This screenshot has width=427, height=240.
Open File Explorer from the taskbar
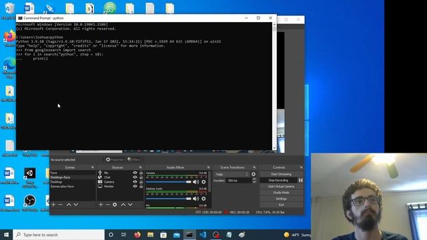[150, 235]
